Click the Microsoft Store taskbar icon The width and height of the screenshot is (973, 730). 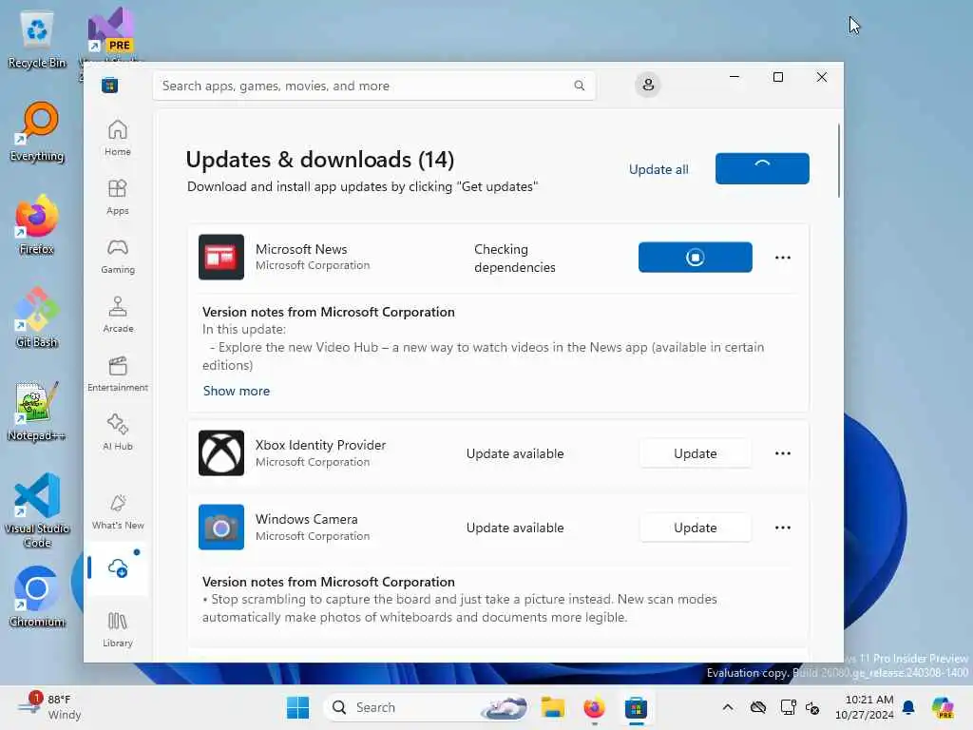(636, 707)
